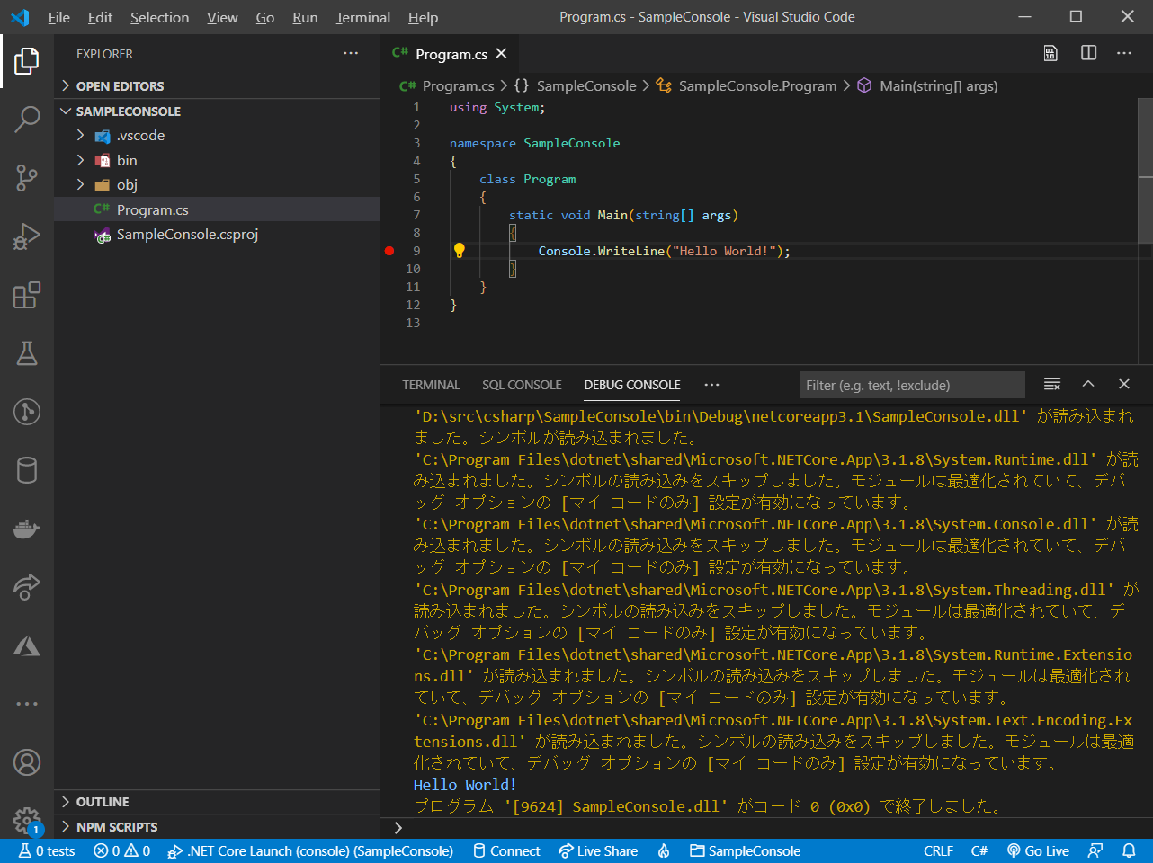Click the errors and warnings count
The width and height of the screenshot is (1153, 863).
(121, 850)
